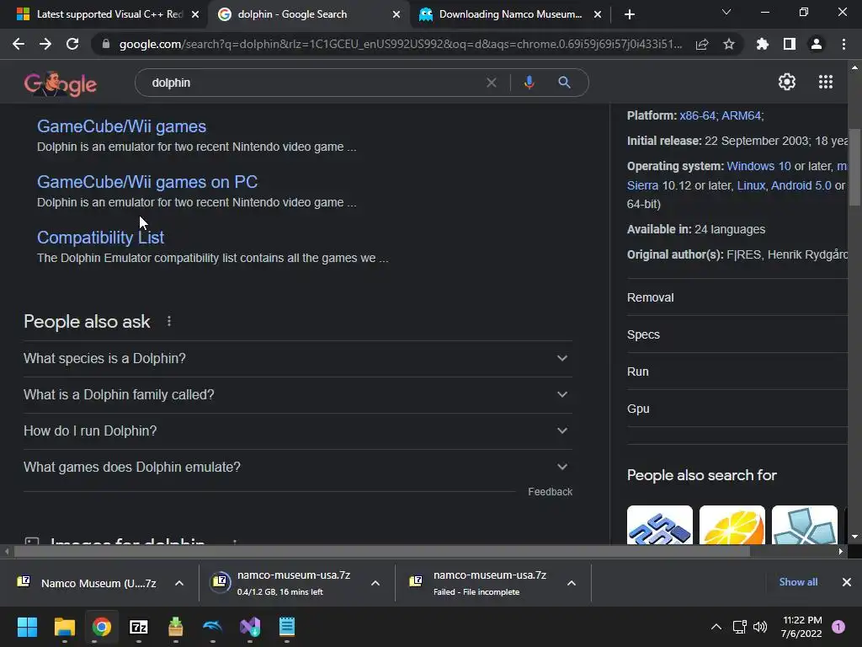Open the Specs topic row
The width and height of the screenshot is (862, 647).
tap(737, 334)
